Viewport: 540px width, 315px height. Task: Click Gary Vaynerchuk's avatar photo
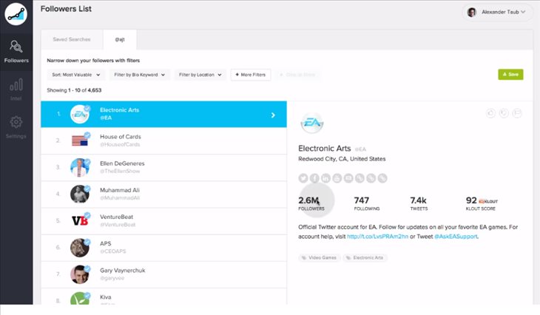point(80,274)
